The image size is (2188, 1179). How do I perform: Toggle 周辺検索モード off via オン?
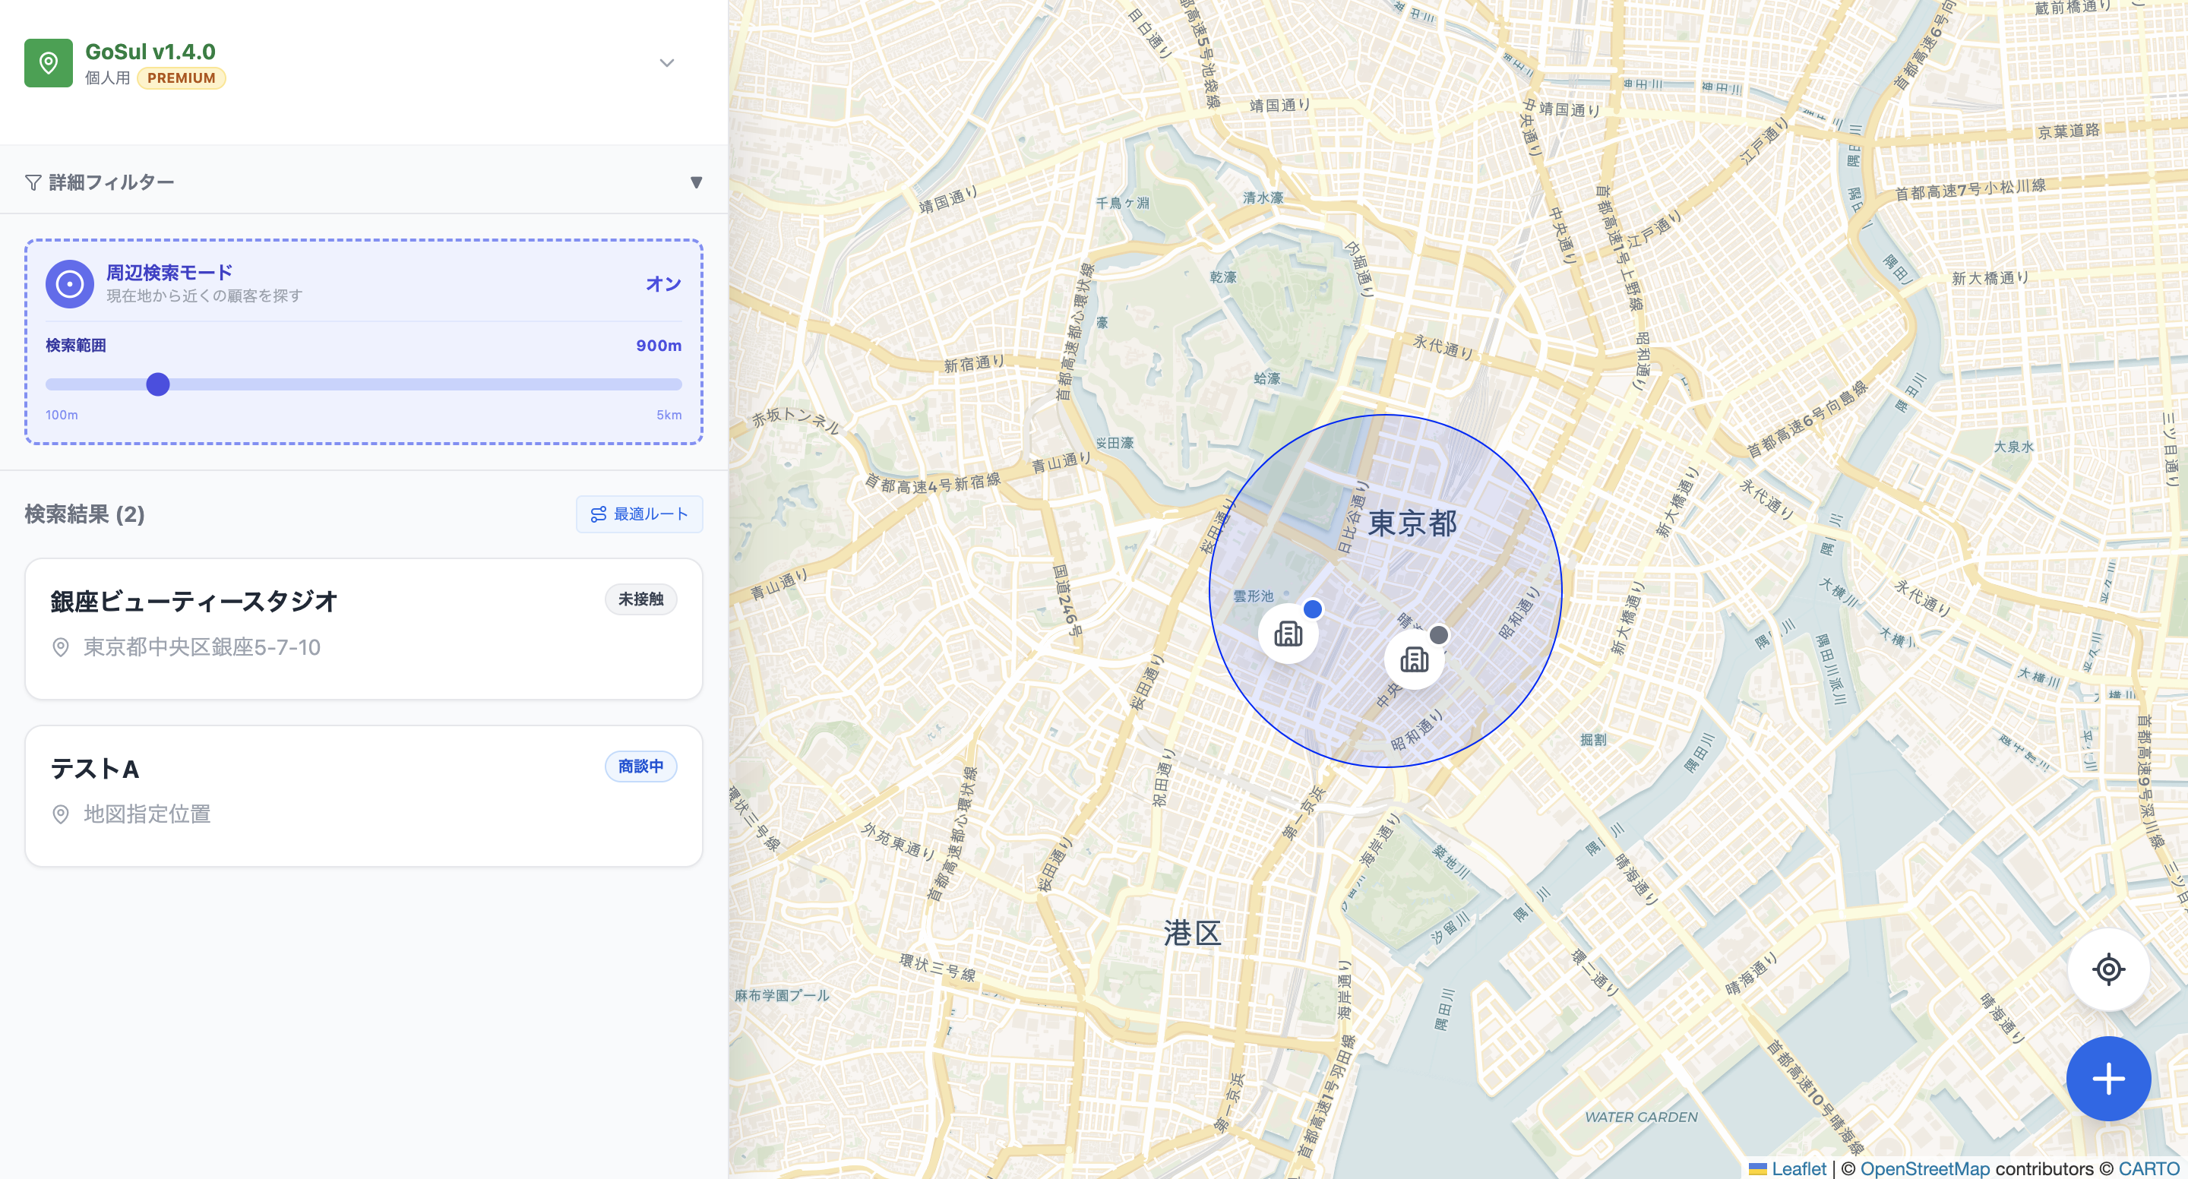point(662,283)
